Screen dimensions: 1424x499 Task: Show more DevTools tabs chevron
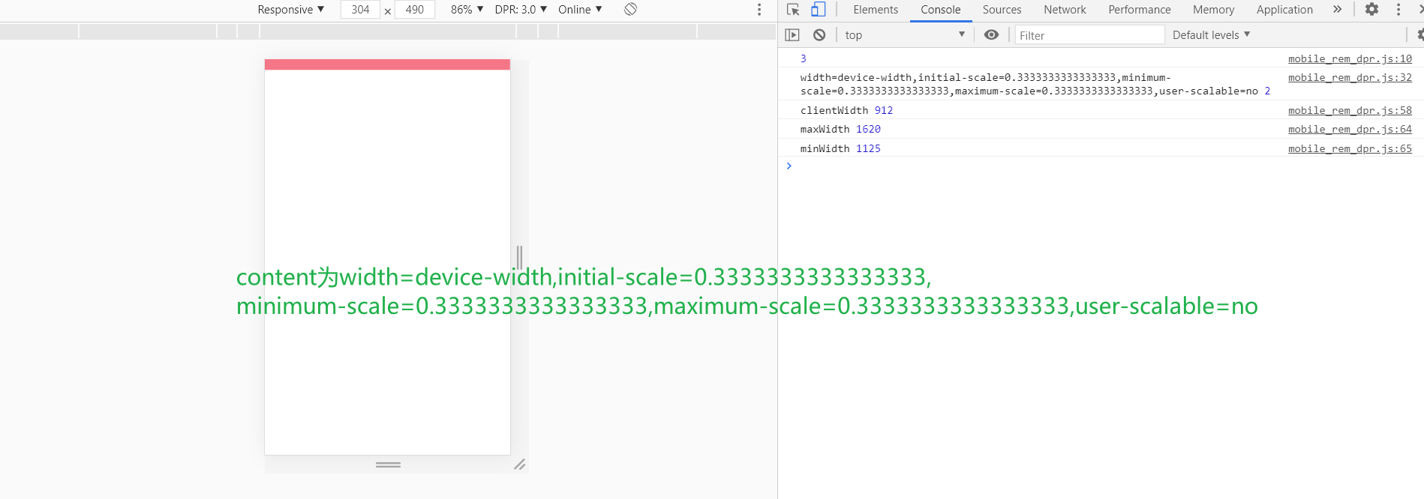click(1337, 9)
